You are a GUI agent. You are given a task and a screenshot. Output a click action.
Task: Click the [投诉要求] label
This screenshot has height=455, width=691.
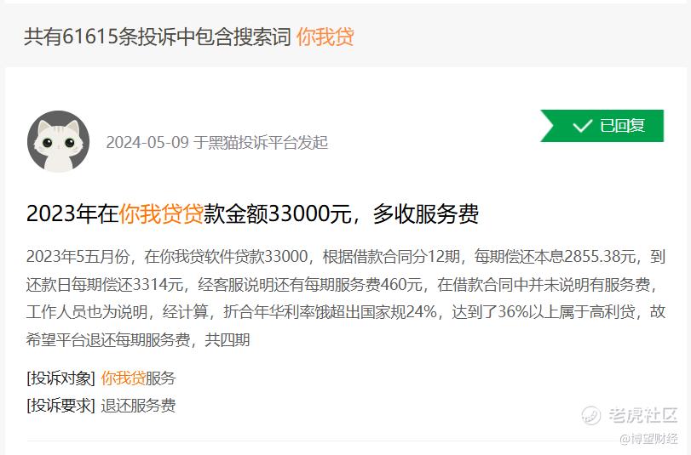(60, 406)
